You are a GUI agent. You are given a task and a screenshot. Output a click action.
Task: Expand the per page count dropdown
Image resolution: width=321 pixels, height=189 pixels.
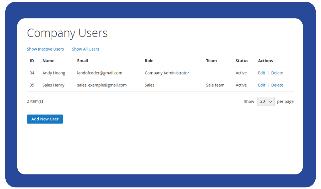265,101
